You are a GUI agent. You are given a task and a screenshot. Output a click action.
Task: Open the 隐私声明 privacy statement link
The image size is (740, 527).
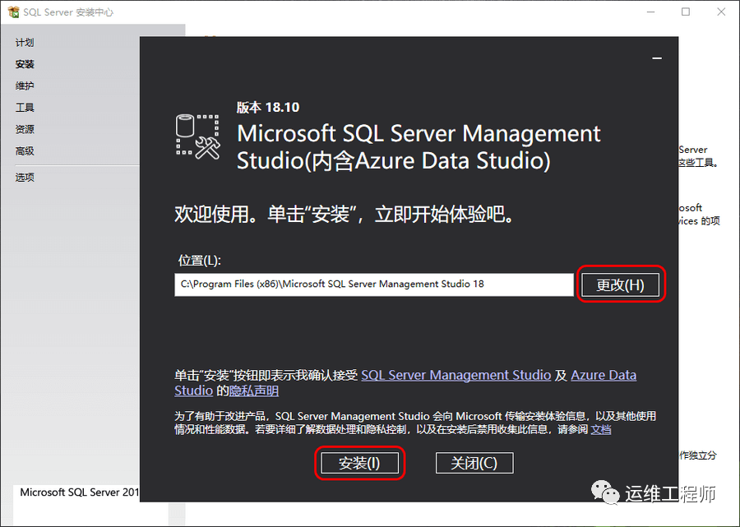point(254,391)
